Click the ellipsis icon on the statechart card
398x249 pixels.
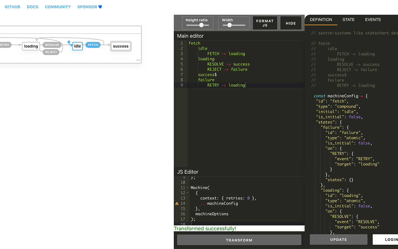click(138, 60)
